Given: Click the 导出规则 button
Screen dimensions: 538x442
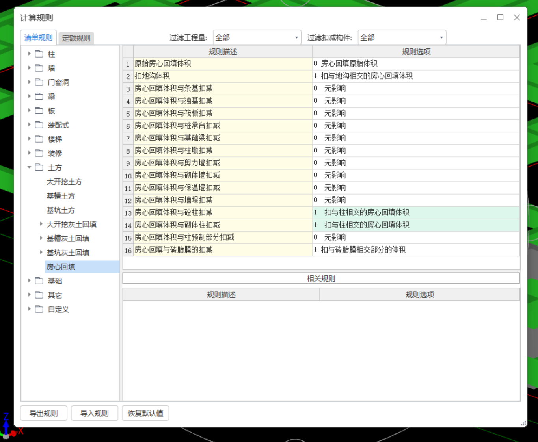Looking at the screenshot, I should 44,413.
